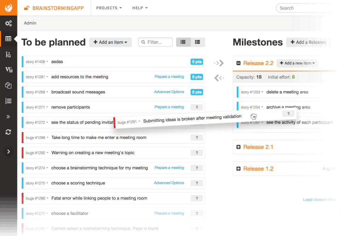Open the Help menu

point(140,8)
